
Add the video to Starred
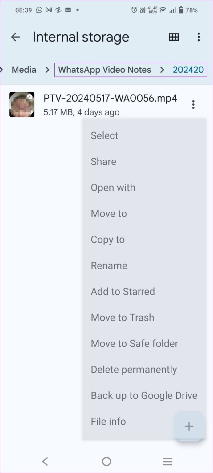[x=123, y=291]
